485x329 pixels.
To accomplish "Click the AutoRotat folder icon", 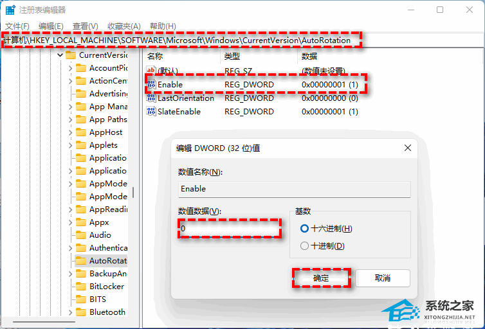I will 81,261.
